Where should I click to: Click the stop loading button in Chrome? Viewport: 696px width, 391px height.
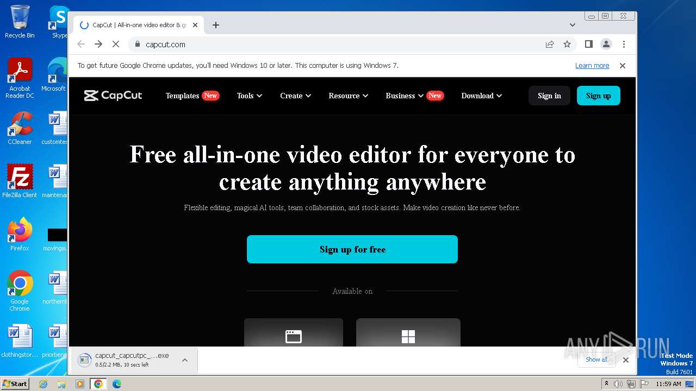coord(116,45)
